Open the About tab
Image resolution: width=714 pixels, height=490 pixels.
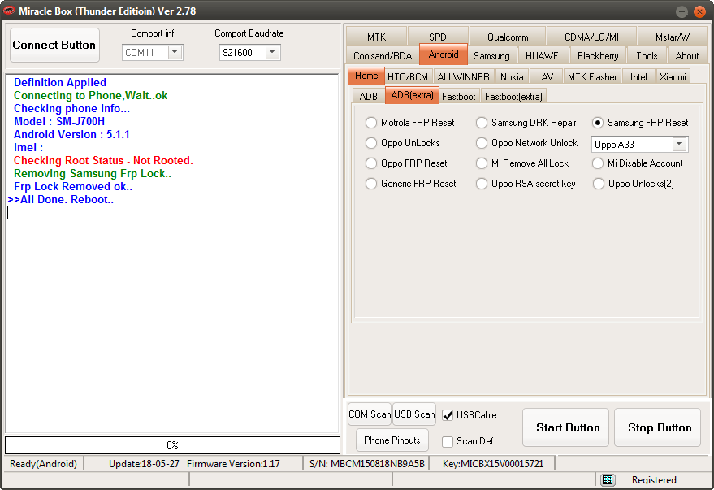(687, 55)
